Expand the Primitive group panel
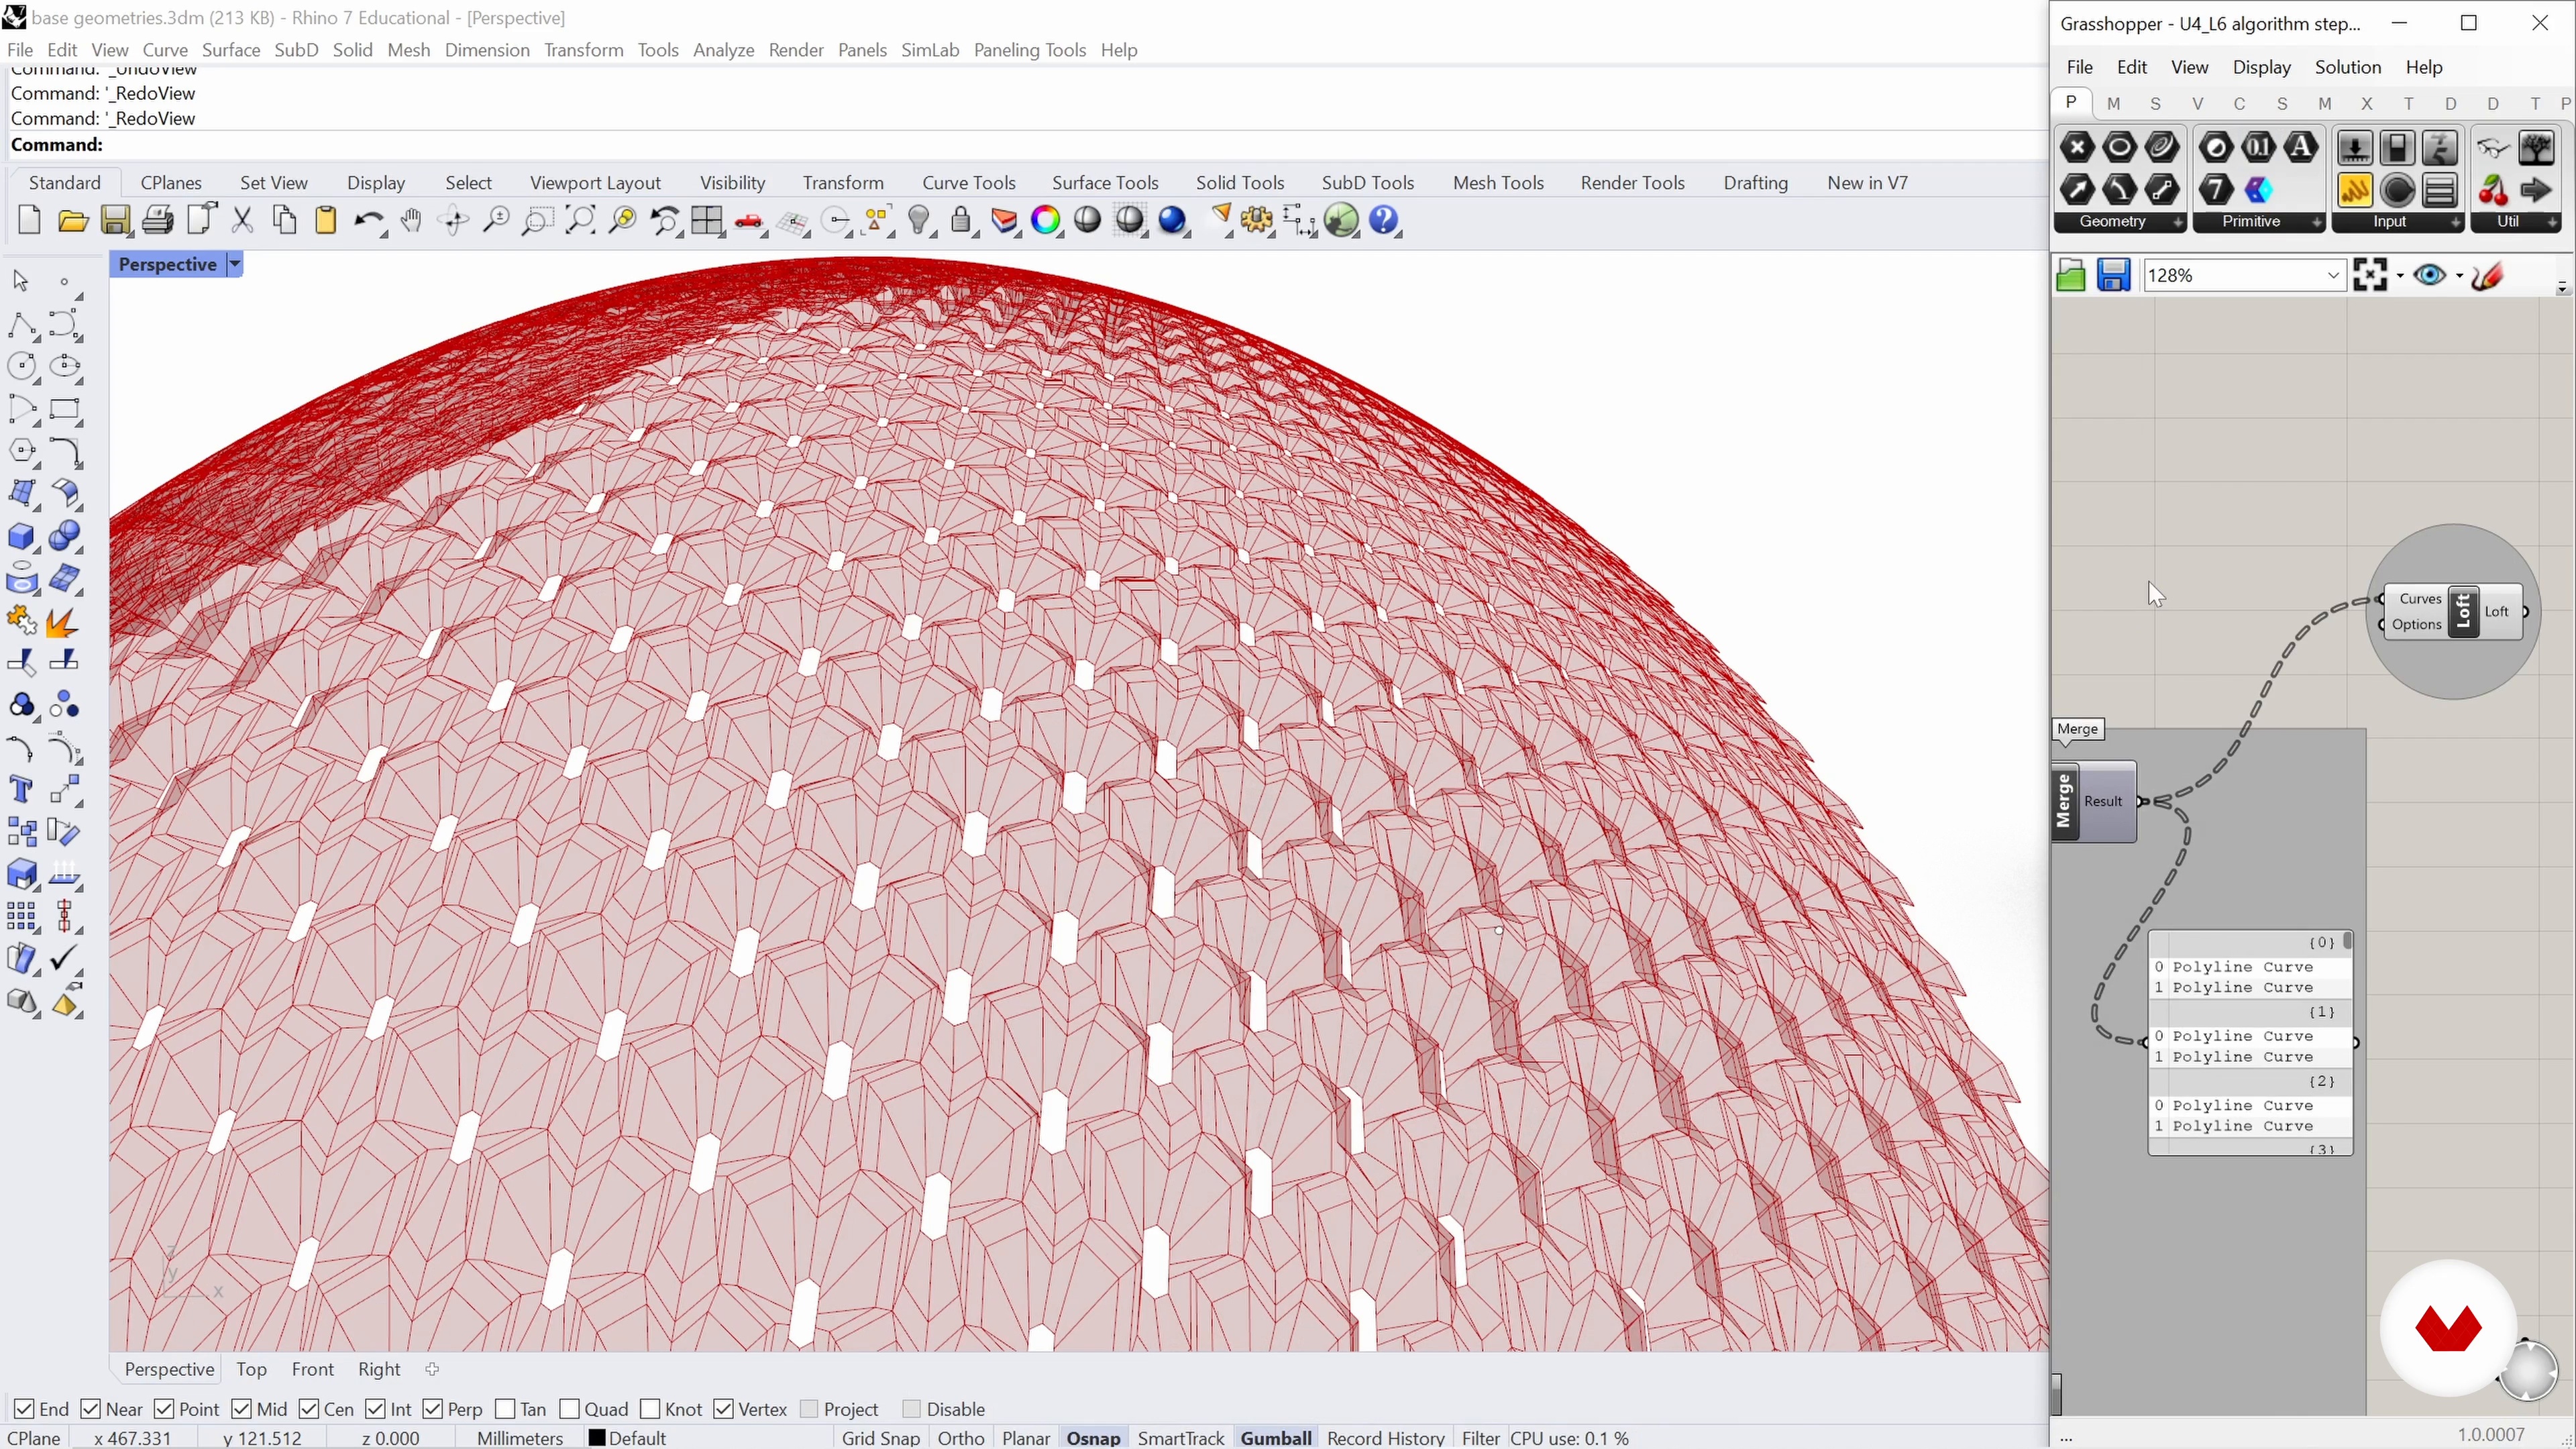Image resolution: width=2576 pixels, height=1449 pixels. (x=2317, y=222)
